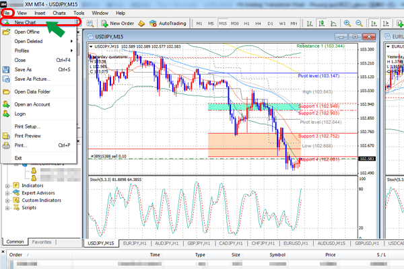Open the GBPJPY,H1 chart tab
The width and height of the screenshot is (404, 269).
pos(199,243)
